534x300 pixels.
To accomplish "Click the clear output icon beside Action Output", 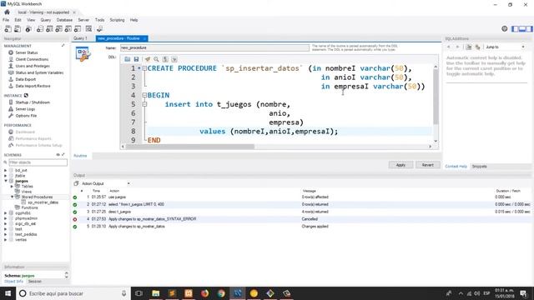I will point(76,183).
